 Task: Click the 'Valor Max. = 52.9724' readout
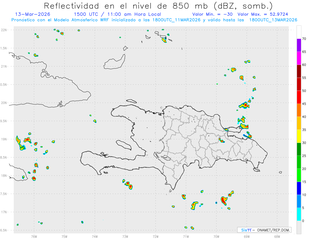(263, 14)
